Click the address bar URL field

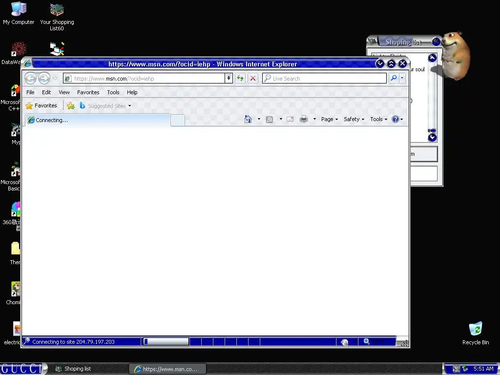pos(144,79)
